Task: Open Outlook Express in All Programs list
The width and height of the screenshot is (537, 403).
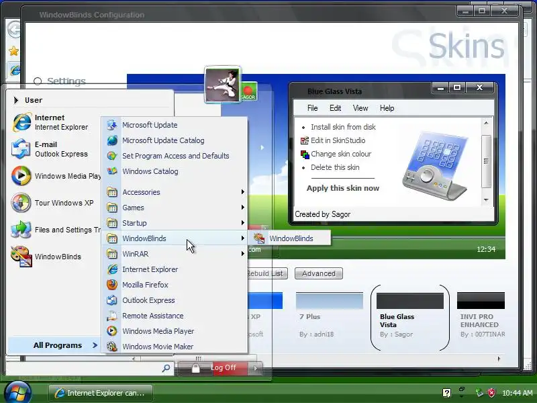Action: coord(175,300)
